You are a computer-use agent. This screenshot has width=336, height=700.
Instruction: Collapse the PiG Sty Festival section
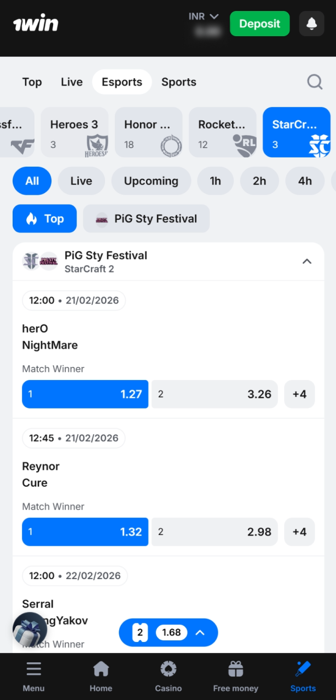click(307, 261)
